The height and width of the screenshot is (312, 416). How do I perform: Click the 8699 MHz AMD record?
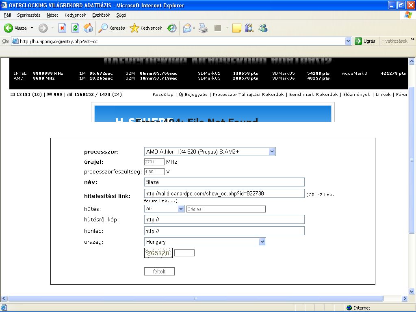(x=44, y=78)
